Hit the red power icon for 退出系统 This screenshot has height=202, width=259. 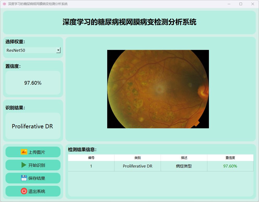[24, 191]
